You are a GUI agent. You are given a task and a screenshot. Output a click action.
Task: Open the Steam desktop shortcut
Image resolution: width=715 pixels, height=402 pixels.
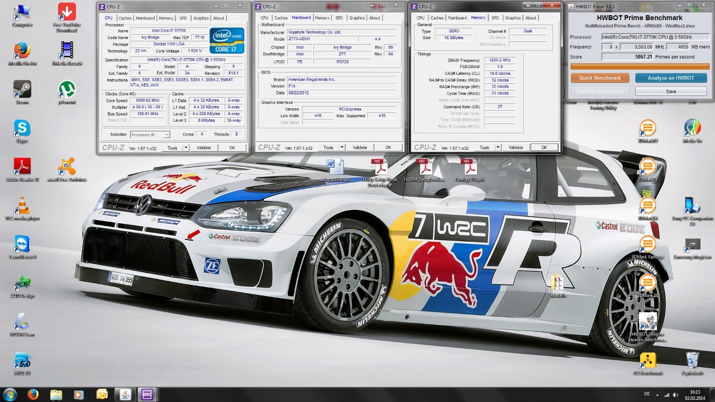[x=22, y=93]
